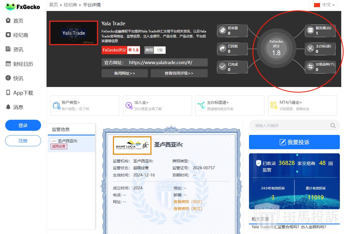Open the MT4/5鉴定 card
The image size is (344, 234).
point(302,105)
